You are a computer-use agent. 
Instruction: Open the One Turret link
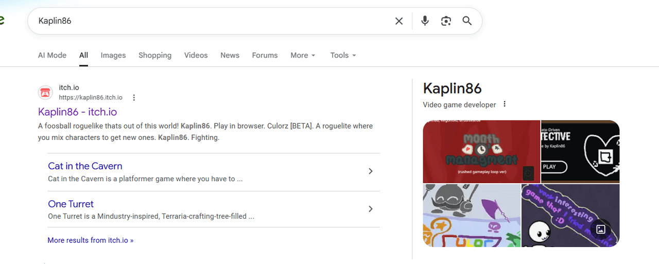point(71,204)
